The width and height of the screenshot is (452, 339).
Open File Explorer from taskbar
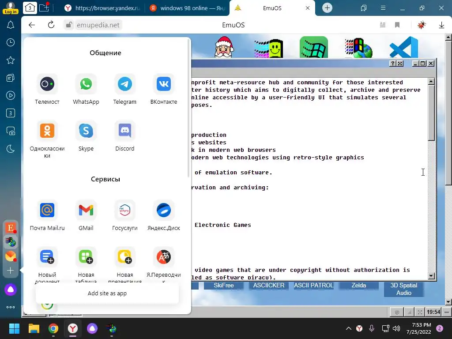point(34,328)
